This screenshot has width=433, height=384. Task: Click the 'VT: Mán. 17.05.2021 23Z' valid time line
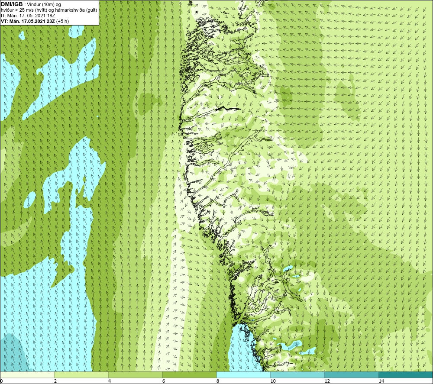point(28,21)
